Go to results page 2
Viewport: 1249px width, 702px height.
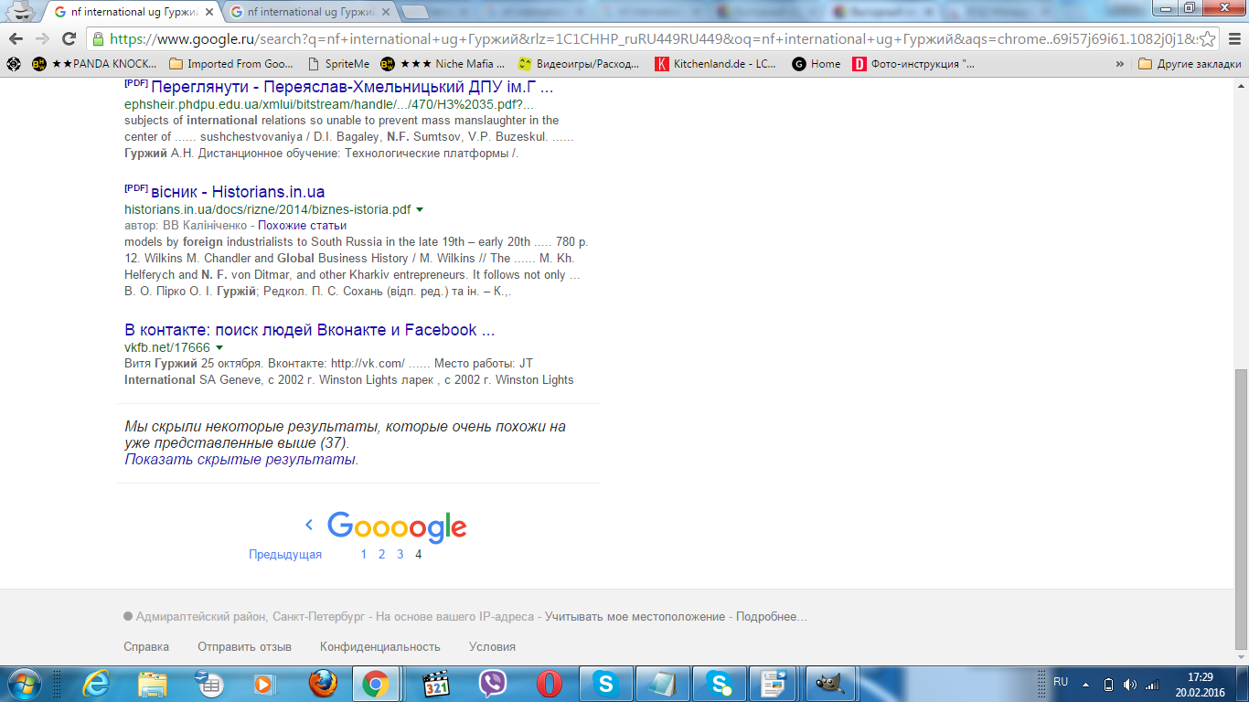pos(382,554)
